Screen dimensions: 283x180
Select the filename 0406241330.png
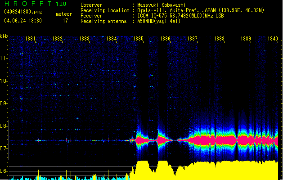pyautogui.click(x=23, y=12)
